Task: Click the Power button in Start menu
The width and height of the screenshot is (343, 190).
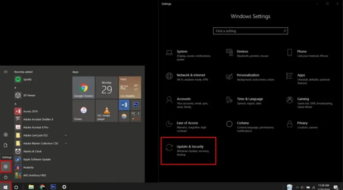Action: pyautogui.click(x=6, y=177)
